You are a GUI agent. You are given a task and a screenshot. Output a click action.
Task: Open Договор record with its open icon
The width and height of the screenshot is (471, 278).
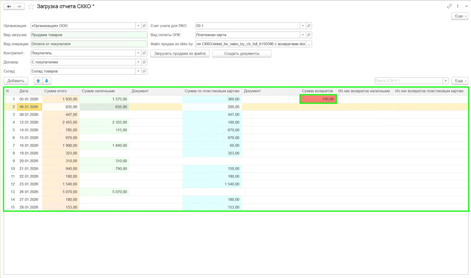pos(144,62)
